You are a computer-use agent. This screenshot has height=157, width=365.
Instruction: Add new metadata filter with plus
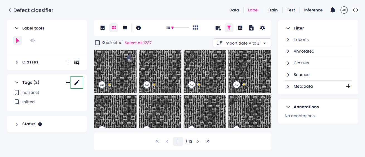click(x=348, y=86)
